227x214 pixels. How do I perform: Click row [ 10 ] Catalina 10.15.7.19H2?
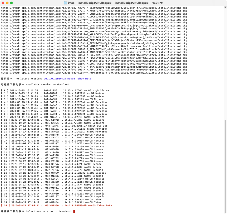(53, 120)
